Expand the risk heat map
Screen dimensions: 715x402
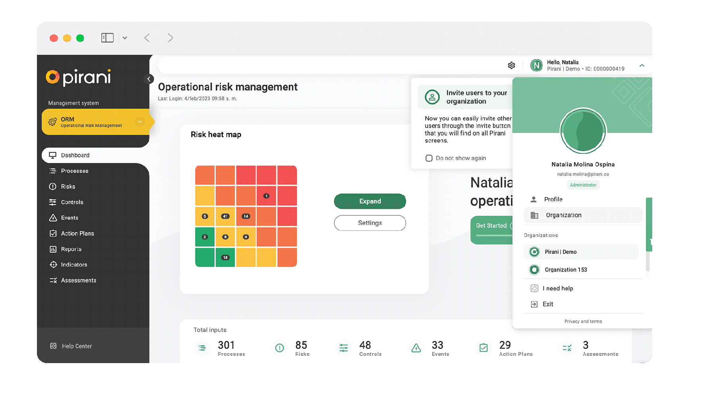click(x=369, y=201)
